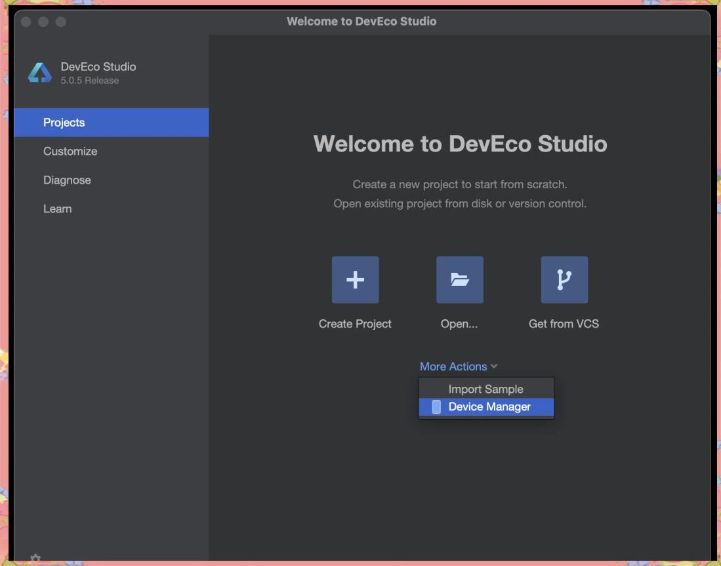Collapse the More Actions dropdown

point(458,367)
